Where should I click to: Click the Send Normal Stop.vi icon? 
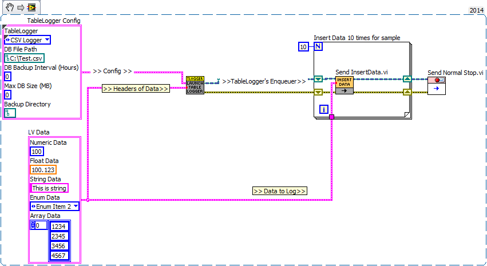coord(436,85)
